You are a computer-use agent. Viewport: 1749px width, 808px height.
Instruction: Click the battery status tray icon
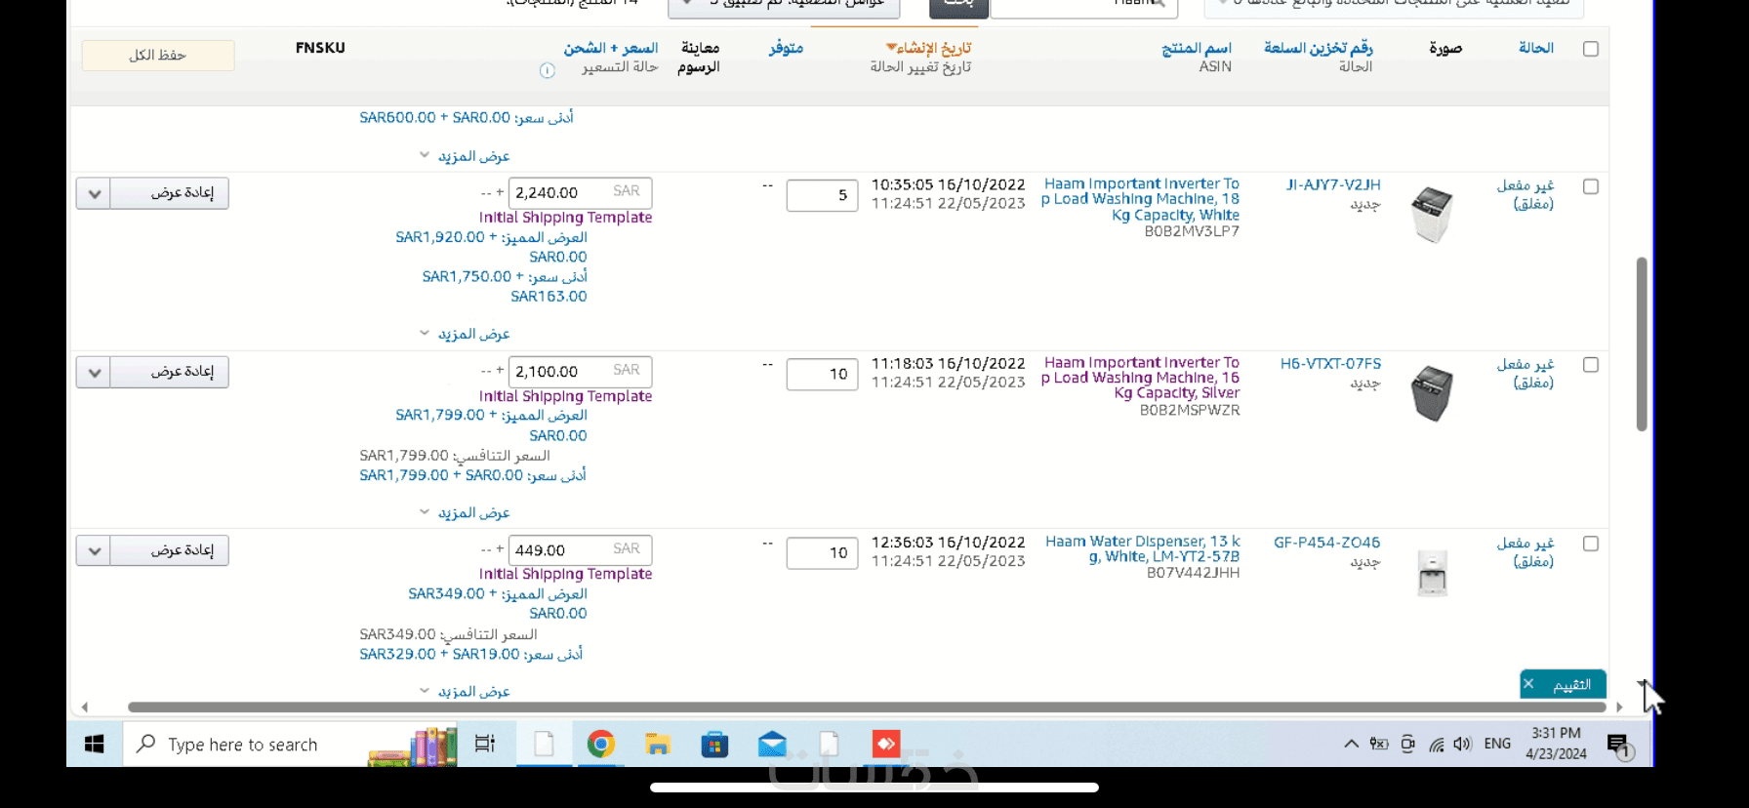tap(1379, 744)
